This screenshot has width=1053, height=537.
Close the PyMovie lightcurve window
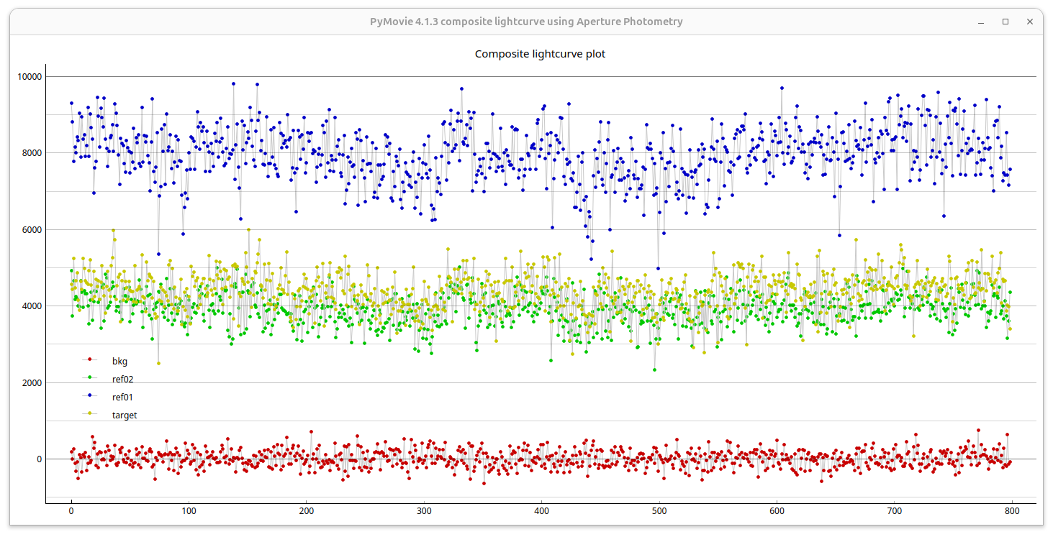click(1029, 22)
